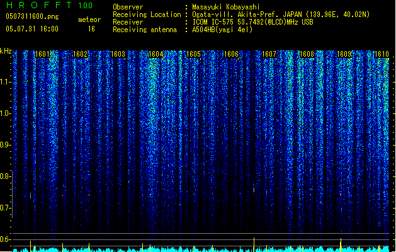
Task: Click the 1605 time marker
Action: pos(193,54)
